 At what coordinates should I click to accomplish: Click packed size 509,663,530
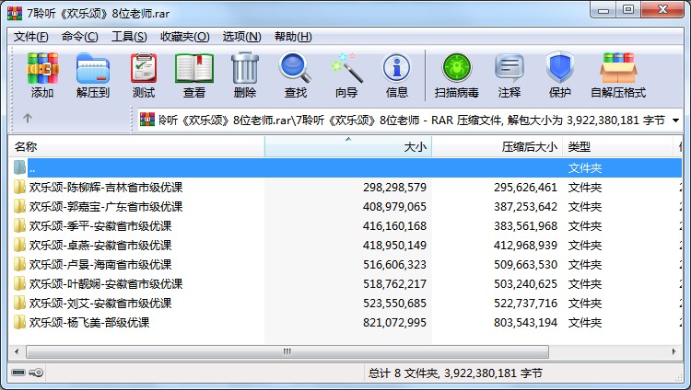pos(525,265)
